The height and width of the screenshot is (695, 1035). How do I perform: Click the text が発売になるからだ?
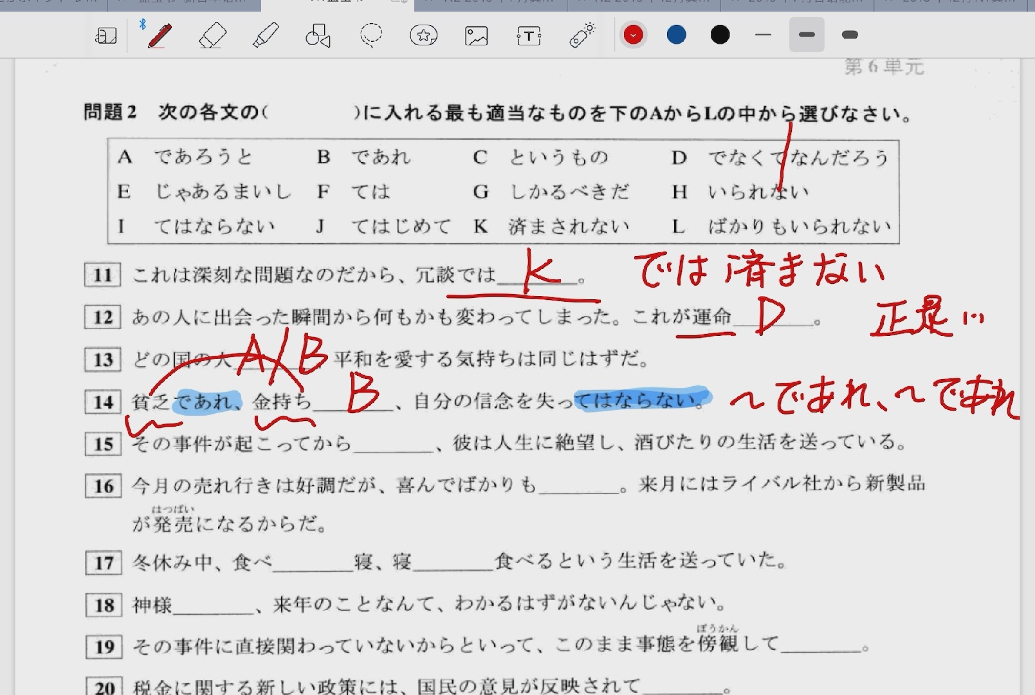point(229,524)
